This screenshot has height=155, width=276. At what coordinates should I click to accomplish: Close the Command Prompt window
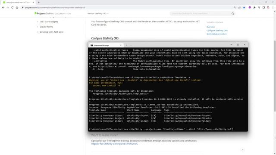click(245, 45)
